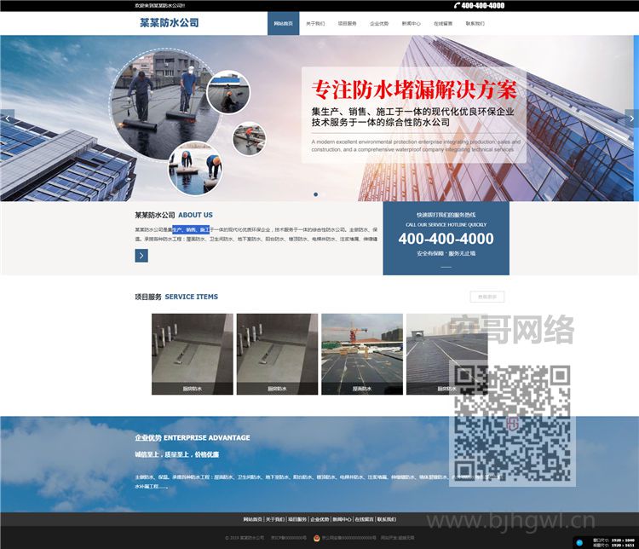
Task: Open 项目服务 in the top navigation
Action: (x=348, y=23)
